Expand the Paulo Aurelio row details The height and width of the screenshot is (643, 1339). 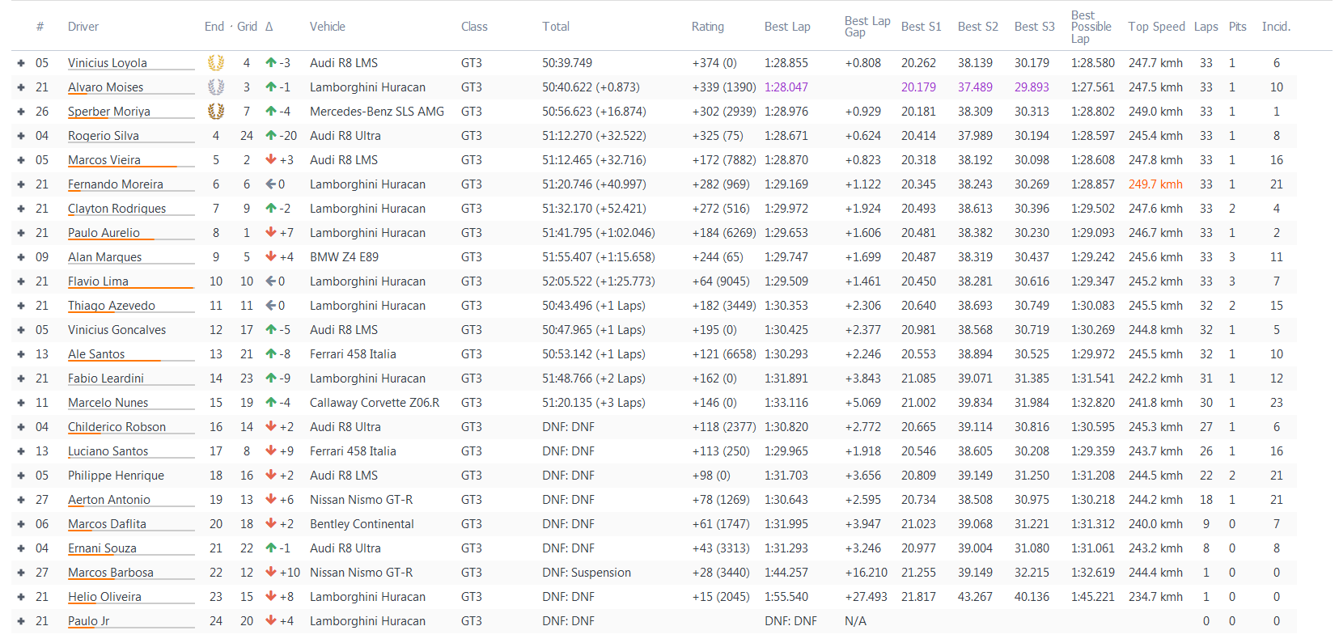21,233
